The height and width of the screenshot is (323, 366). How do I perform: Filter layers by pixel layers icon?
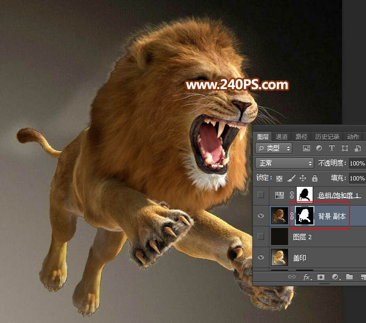tap(306, 148)
